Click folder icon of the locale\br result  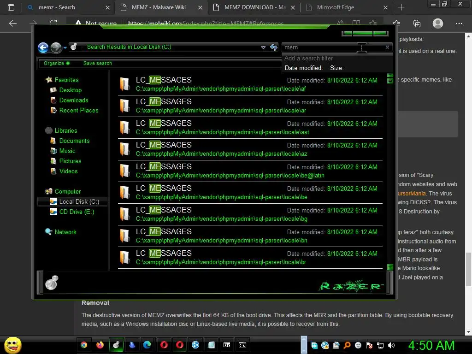124,258
